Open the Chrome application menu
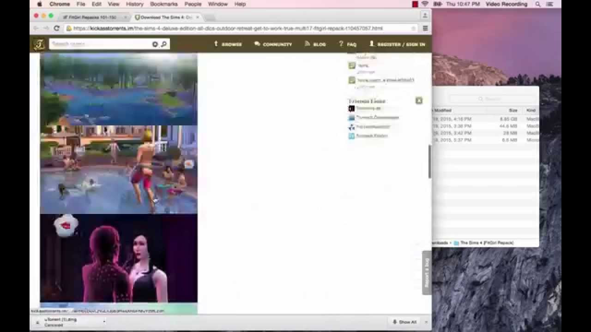The image size is (591, 332). (x=60, y=4)
